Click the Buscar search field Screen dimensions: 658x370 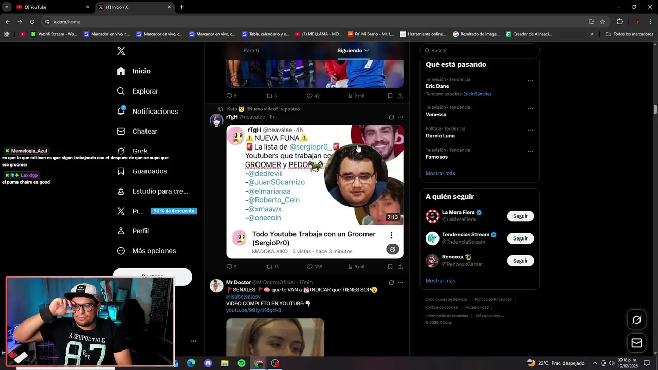pos(480,50)
